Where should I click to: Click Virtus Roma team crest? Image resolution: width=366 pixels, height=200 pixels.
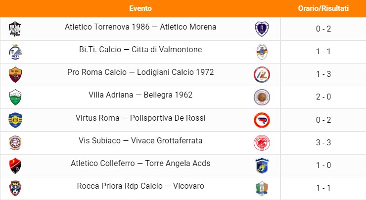[15, 120]
